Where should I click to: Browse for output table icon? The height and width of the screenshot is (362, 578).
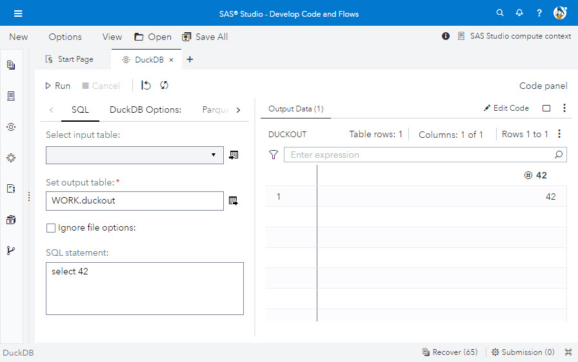coord(234,201)
